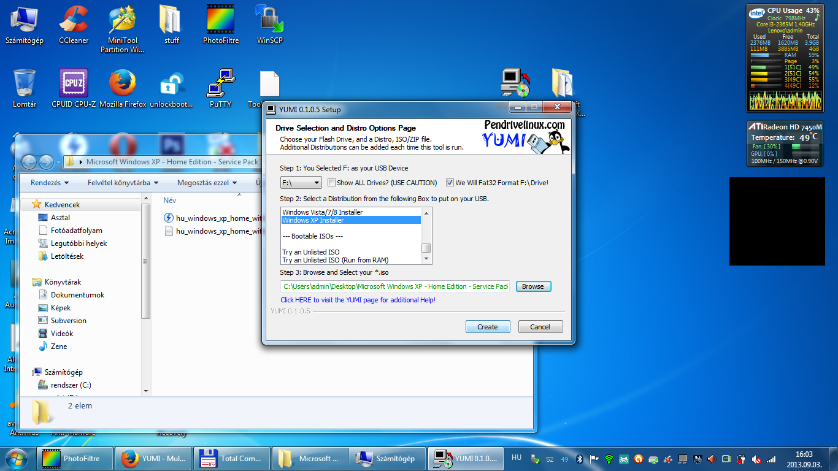Viewport: 838px width, 471px height.
Task: Uncheck We Will Fat32 Format F:\ Drive
Action: [450, 183]
